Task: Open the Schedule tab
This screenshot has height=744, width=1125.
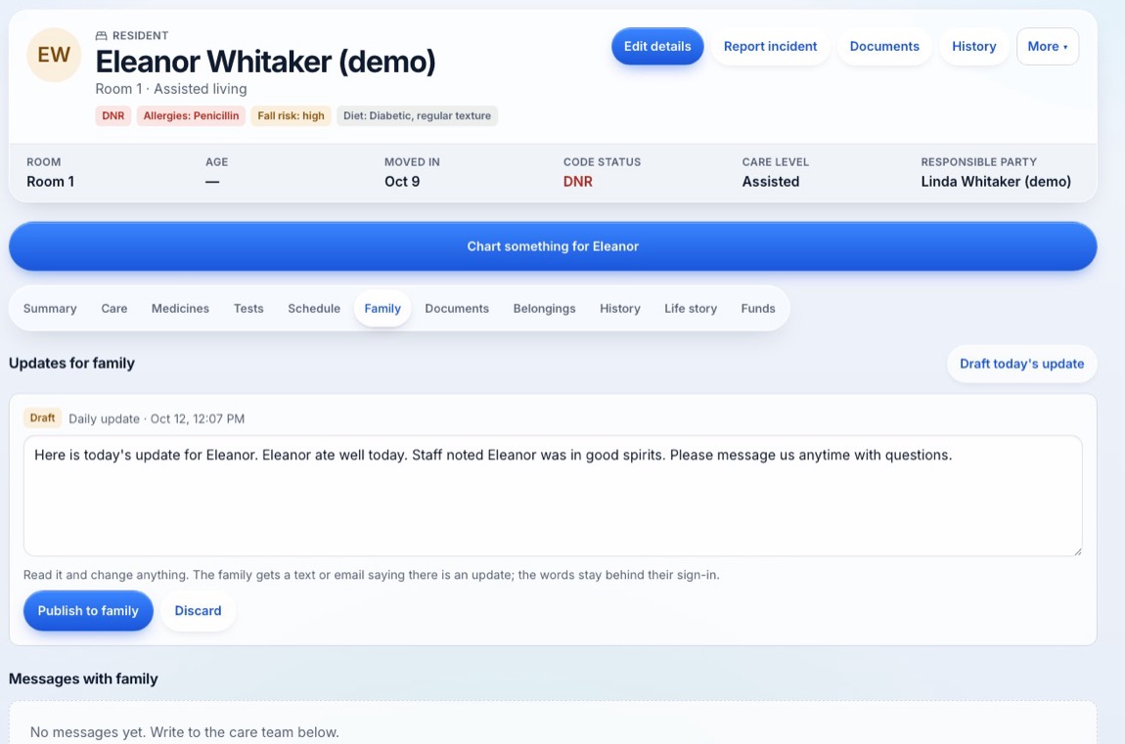Action: click(314, 308)
